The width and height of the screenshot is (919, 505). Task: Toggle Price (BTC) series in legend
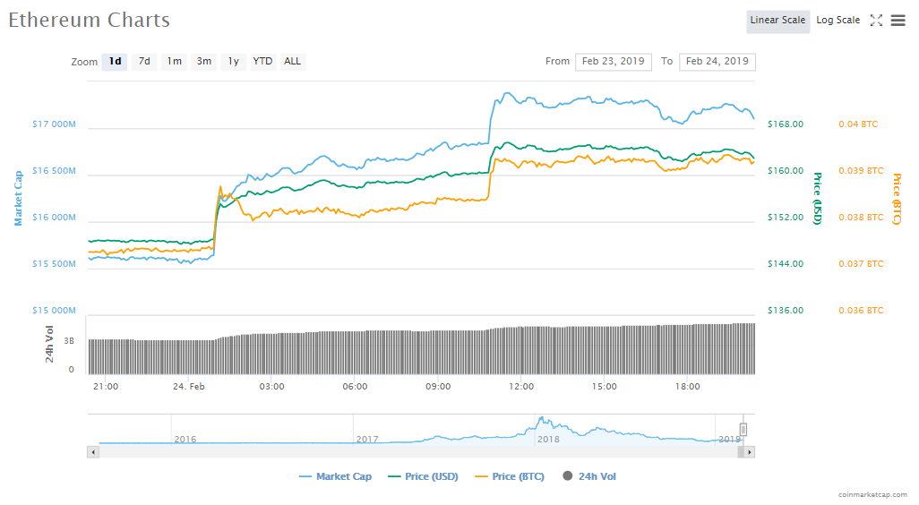click(510, 477)
